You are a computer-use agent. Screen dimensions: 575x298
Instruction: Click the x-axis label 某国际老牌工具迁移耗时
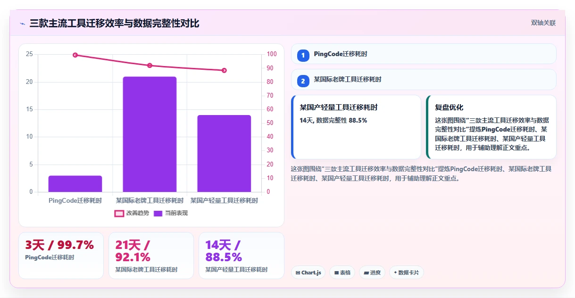click(150, 200)
